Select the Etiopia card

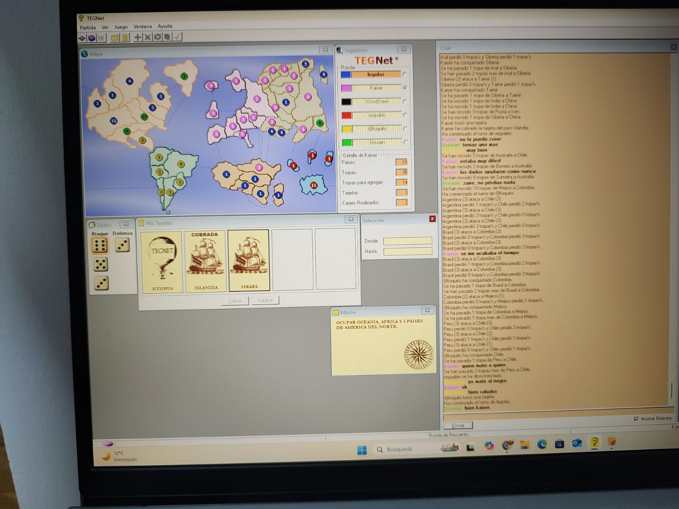(x=162, y=262)
